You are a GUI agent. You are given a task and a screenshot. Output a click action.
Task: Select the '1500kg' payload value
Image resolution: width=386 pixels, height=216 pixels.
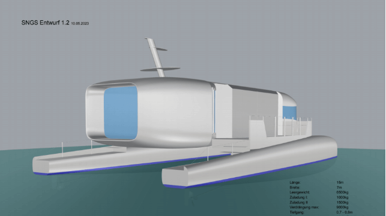point(342,202)
